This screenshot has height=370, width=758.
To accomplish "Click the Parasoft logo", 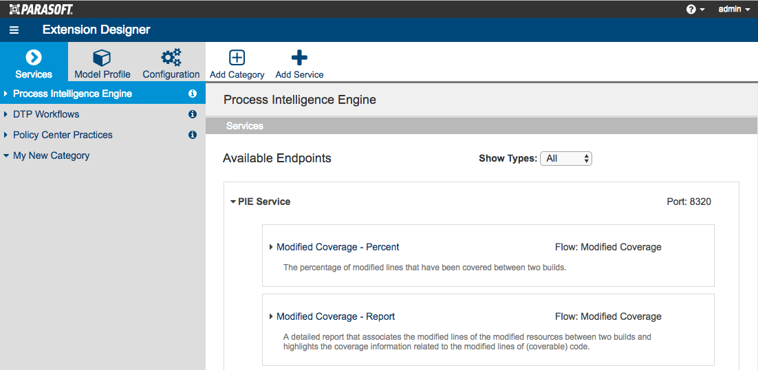I will pyautogui.click(x=41, y=9).
